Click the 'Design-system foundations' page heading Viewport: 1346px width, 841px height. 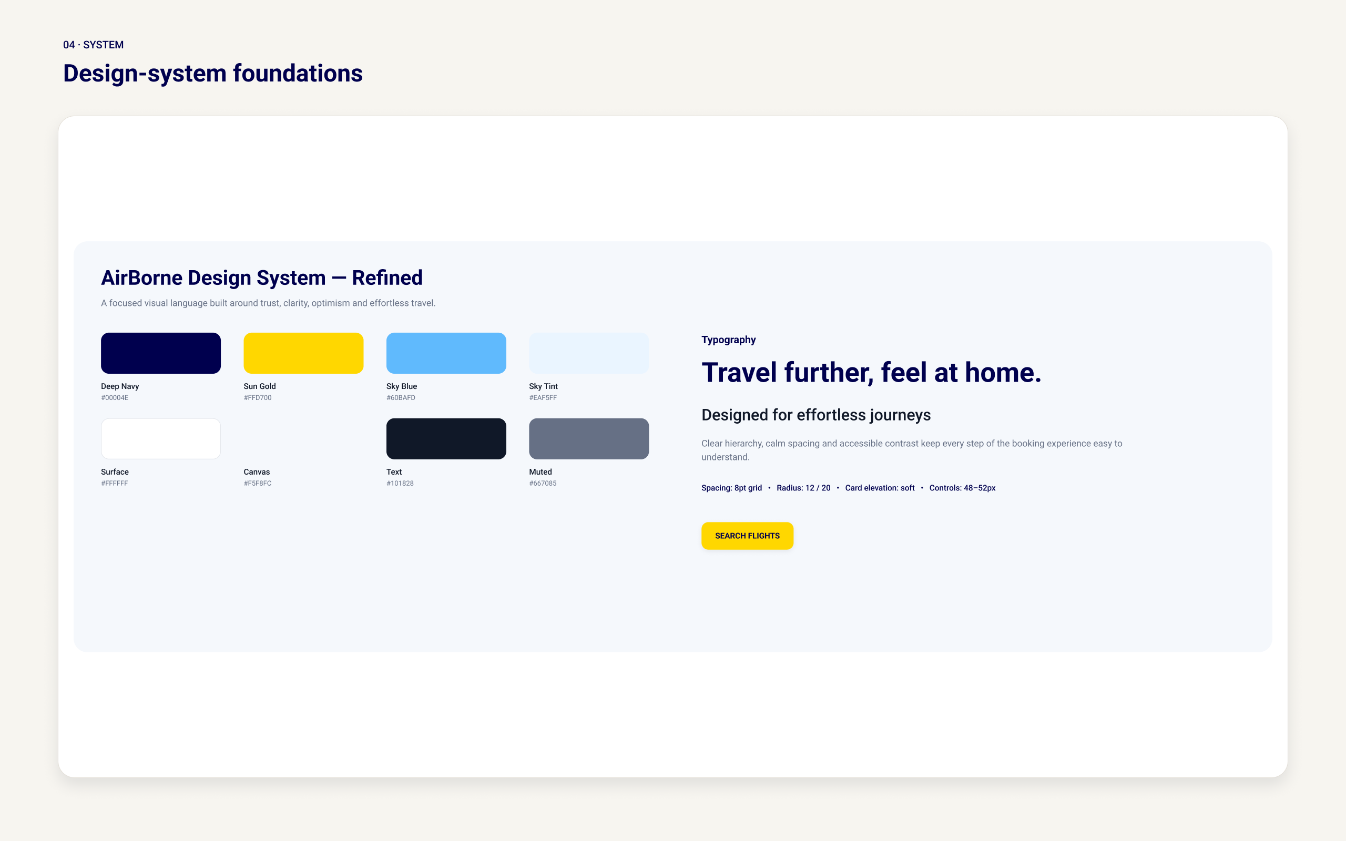coord(212,74)
